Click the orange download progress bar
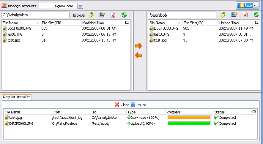 pos(189,118)
